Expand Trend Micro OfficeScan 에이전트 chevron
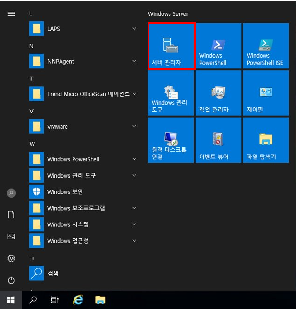297x310 pixels. (135, 94)
